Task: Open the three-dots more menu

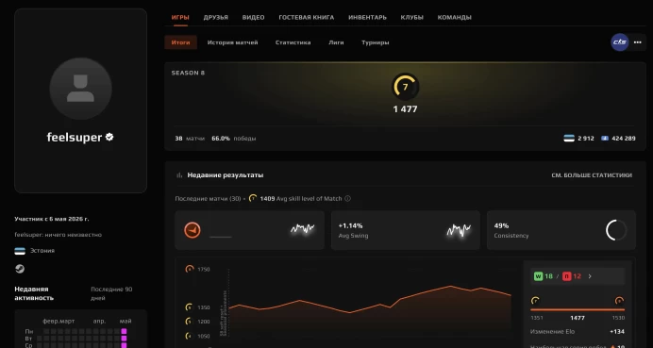Action: tap(637, 42)
